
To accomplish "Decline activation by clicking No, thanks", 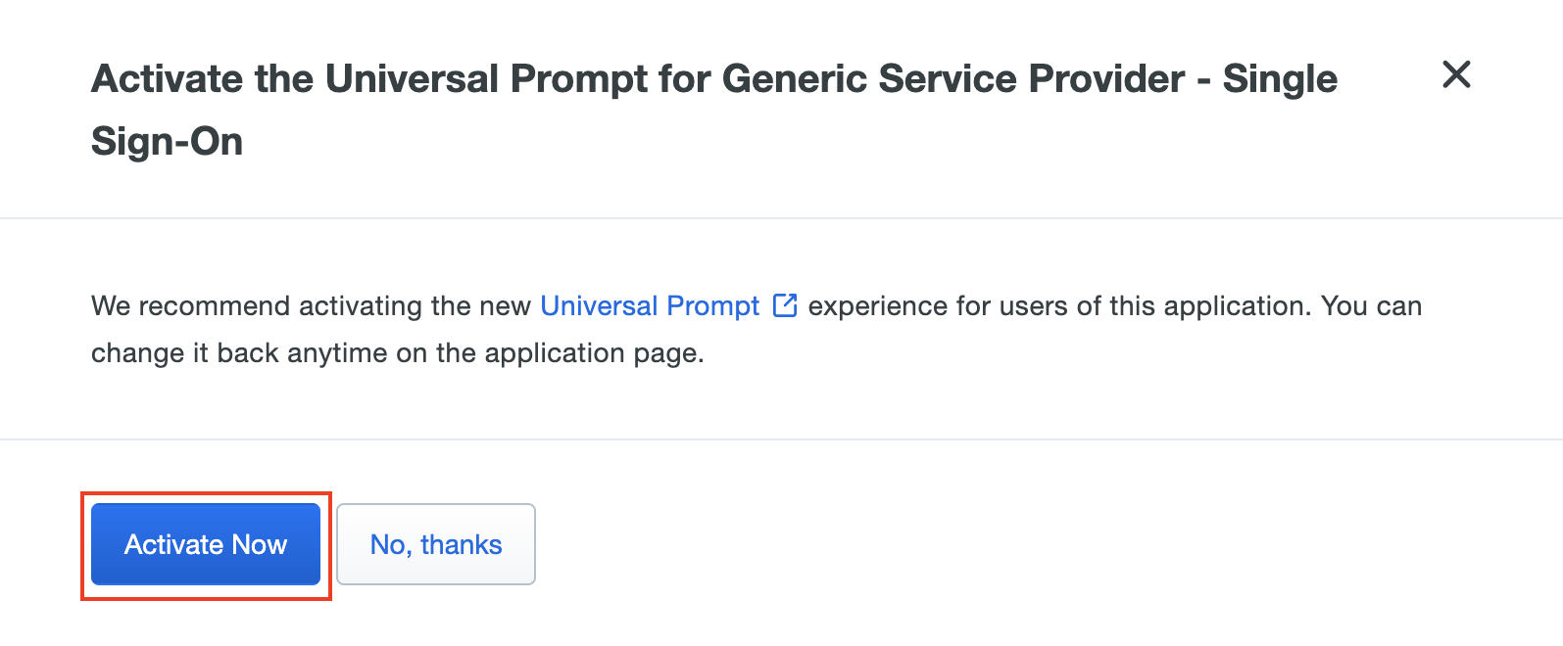I will click(435, 544).
